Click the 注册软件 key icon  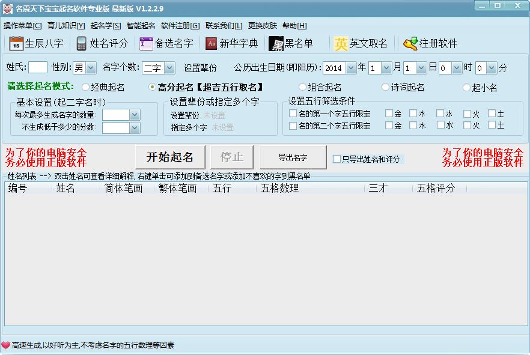(410, 44)
